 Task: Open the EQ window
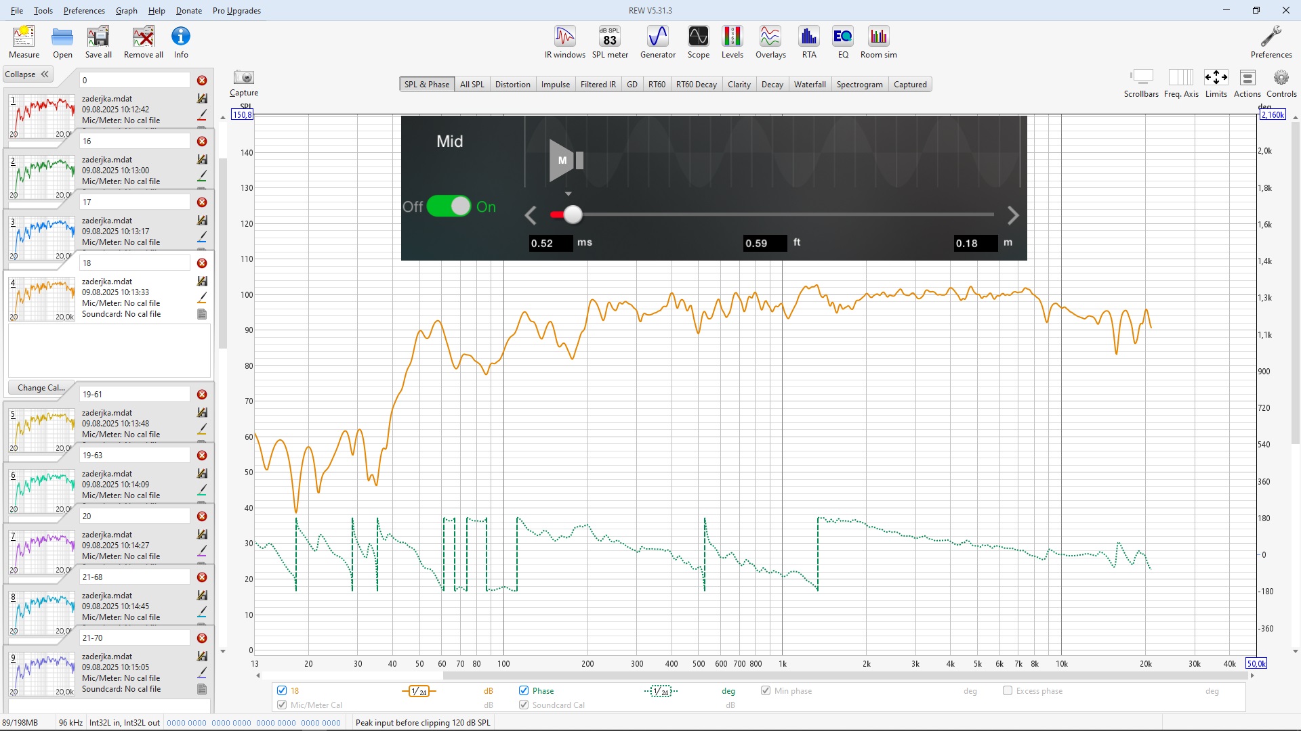click(x=842, y=42)
